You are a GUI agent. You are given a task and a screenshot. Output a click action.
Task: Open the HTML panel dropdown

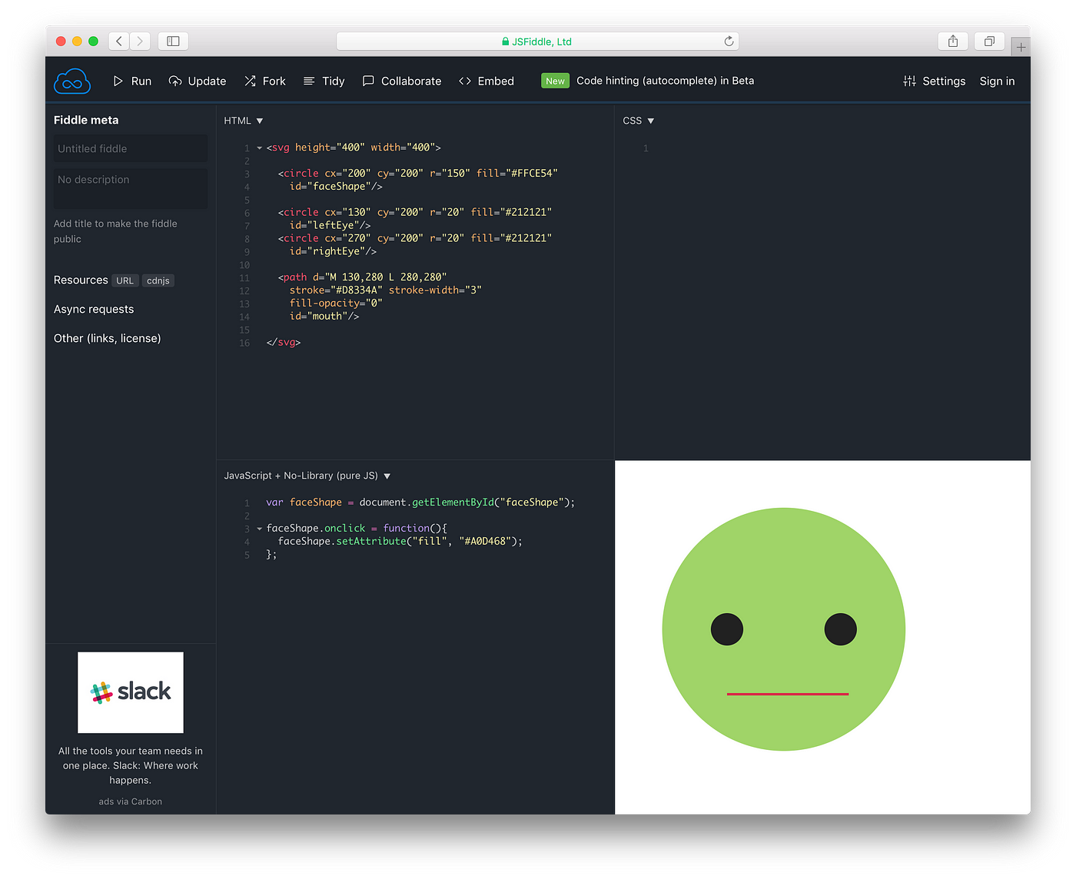[x=244, y=121]
